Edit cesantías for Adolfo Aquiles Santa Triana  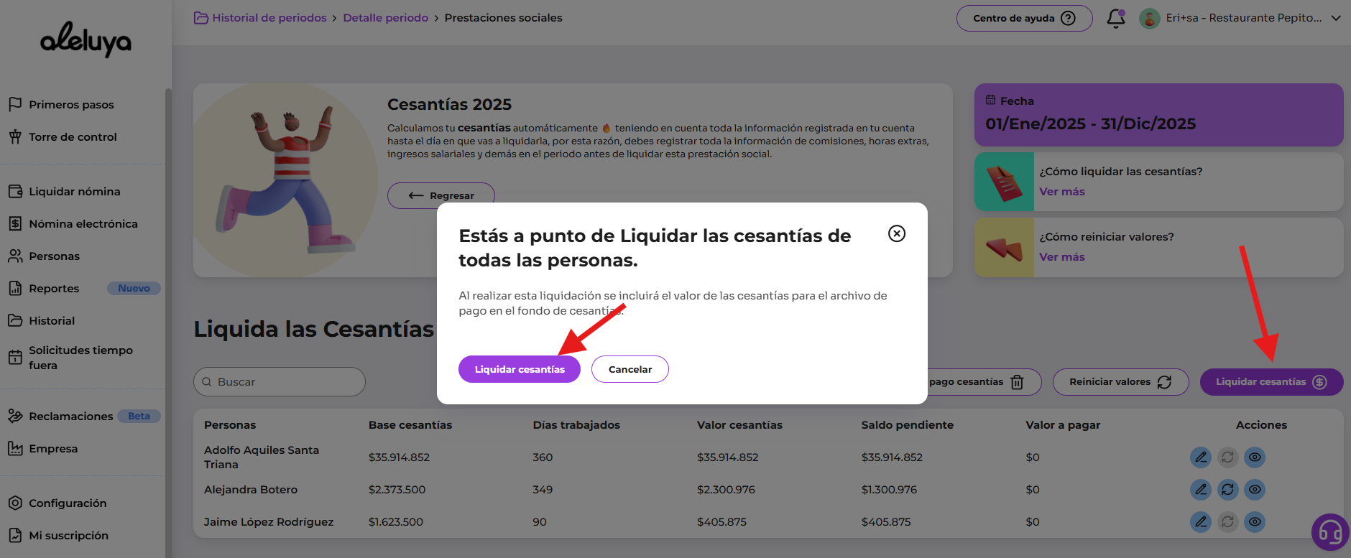[1200, 457]
